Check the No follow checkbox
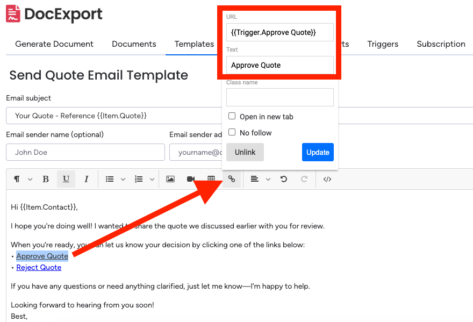 click(x=232, y=132)
